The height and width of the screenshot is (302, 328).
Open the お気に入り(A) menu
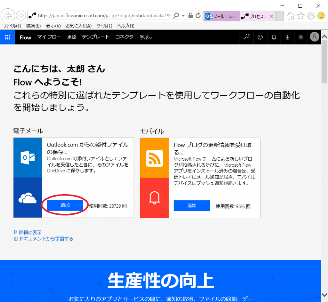point(79,26)
